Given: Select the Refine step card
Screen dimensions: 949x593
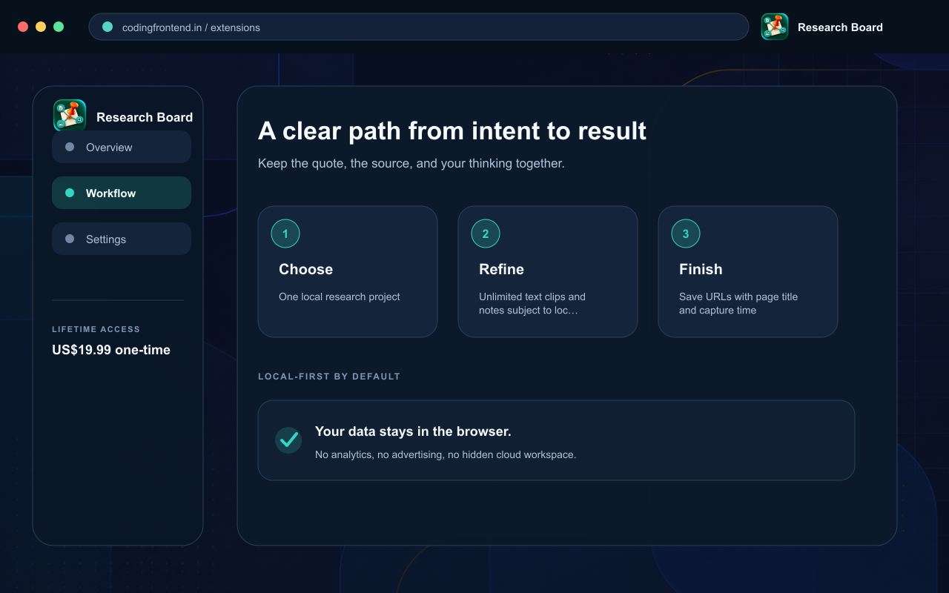Looking at the screenshot, I should tap(548, 271).
